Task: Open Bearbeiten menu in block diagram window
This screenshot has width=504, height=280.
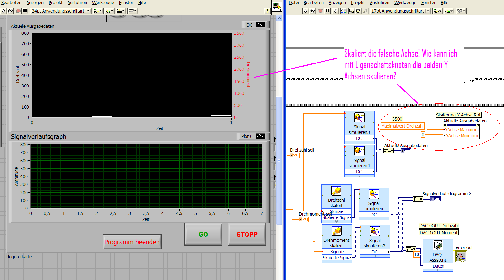Action: [313, 3]
